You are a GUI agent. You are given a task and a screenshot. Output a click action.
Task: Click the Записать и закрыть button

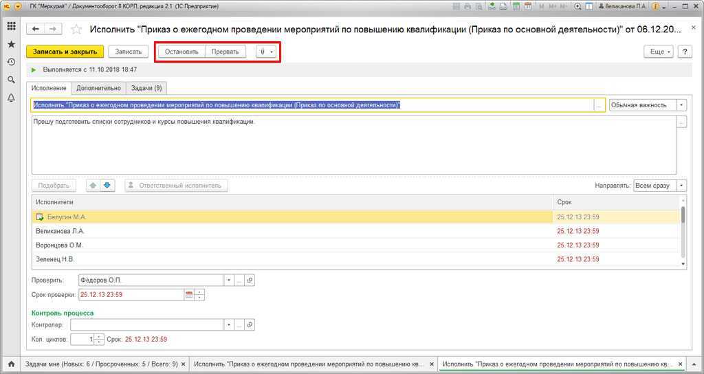65,52
